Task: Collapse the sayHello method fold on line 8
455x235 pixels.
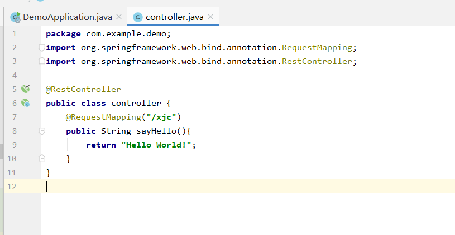Action: coord(42,131)
